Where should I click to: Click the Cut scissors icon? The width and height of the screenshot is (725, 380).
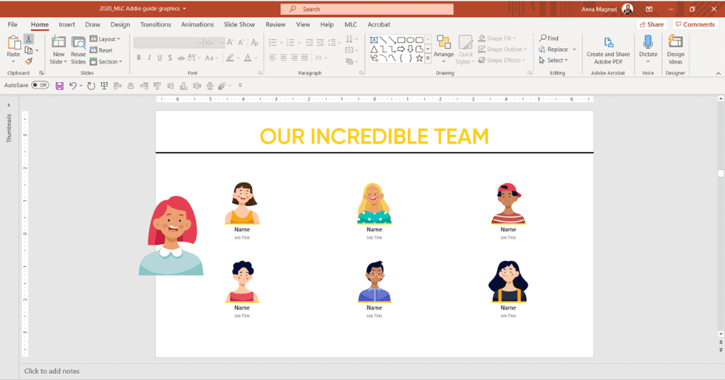point(28,40)
